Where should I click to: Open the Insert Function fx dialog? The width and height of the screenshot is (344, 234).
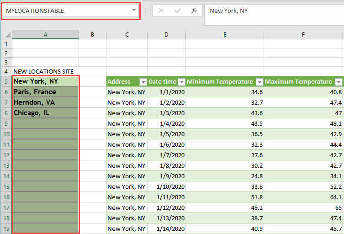(194, 11)
